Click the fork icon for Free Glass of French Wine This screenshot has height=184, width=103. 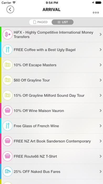pyautogui.click(x=7, y=126)
